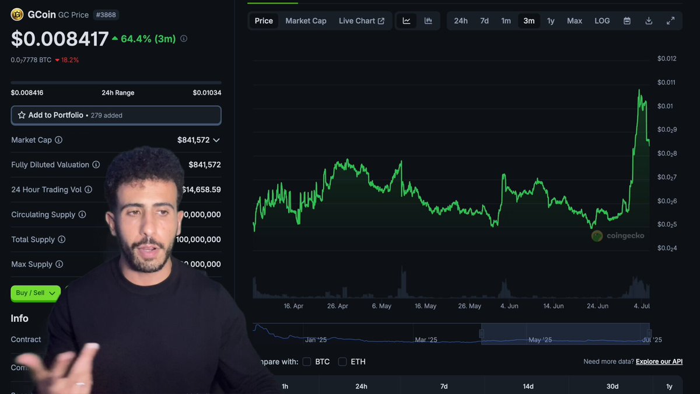Select the Market Cap chart tab
The width and height of the screenshot is (700, 394).
306,20
